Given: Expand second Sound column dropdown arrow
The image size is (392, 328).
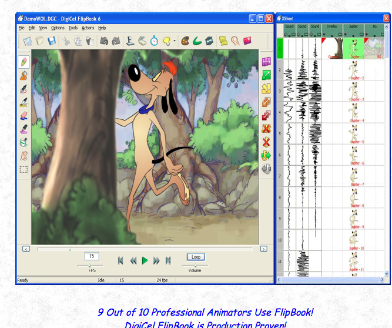Looking at the screenshot, I should pos(302,36).
